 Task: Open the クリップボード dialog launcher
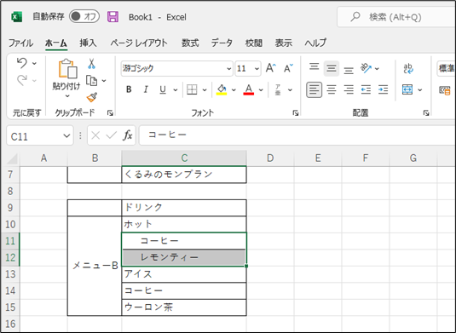click(110, 113)
